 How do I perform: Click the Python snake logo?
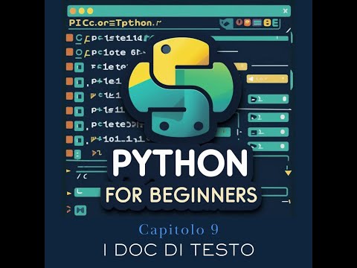click(181, 88)
